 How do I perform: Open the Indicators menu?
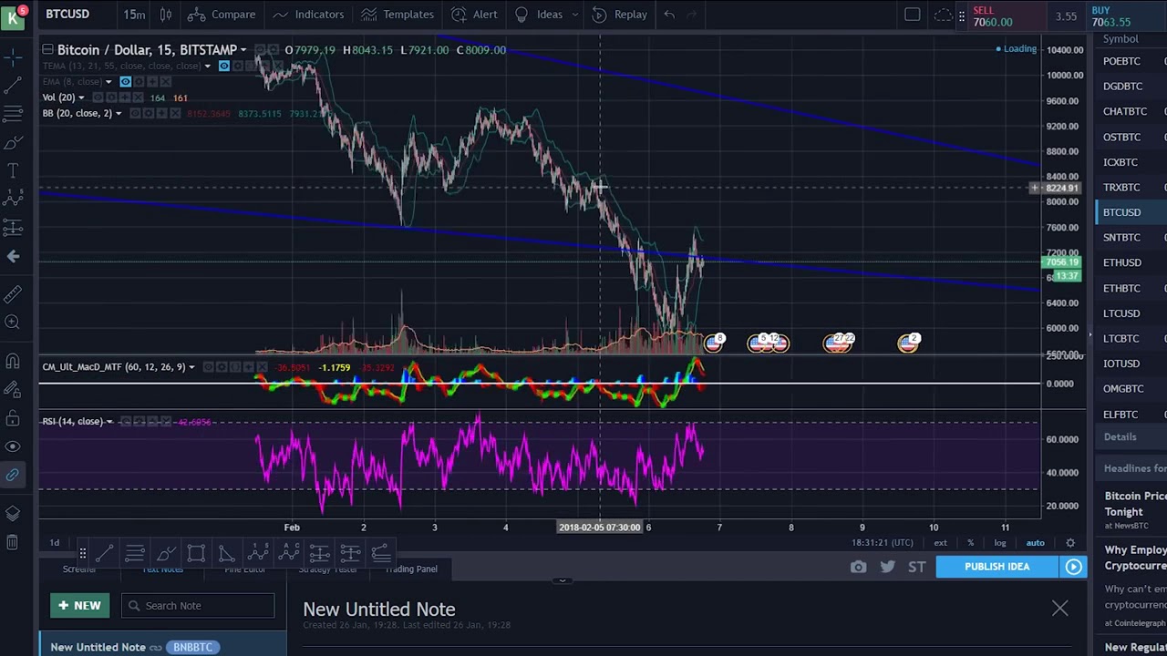pos(308,15)
